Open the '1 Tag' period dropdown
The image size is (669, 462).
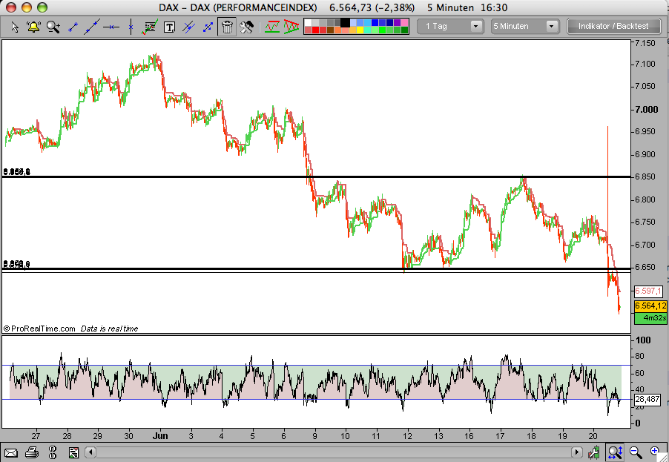tap(450, 27)
